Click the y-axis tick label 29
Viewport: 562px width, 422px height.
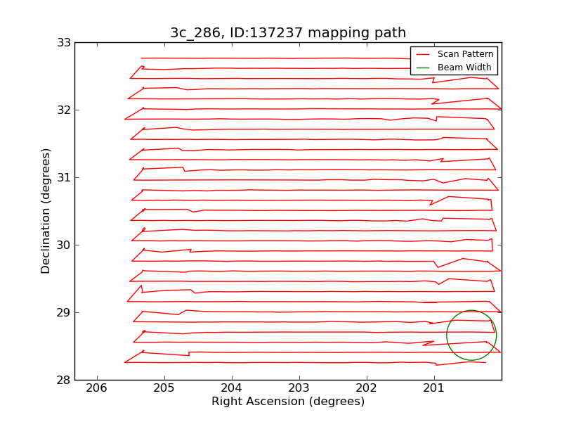pyautogui.click(x=64, y=312)
